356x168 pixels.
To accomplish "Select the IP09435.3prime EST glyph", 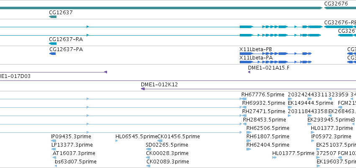I will 54,141.
